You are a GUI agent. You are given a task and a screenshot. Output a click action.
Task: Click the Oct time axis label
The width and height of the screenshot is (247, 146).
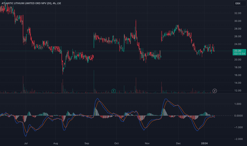pos(116,143)
